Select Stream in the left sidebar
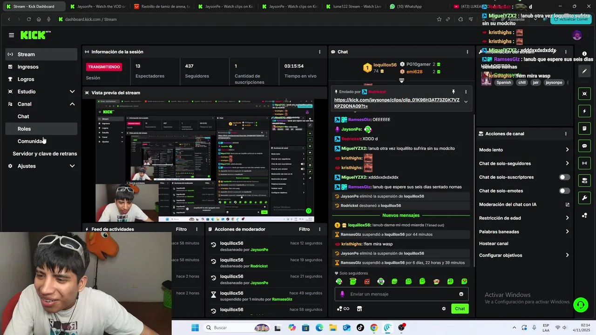The image size is (596, 335). click(x=42, y=54)
